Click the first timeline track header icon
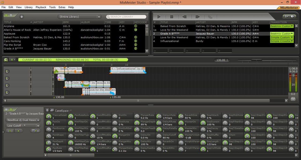This screenshot has height=160, width=301. tap(7, 71)
